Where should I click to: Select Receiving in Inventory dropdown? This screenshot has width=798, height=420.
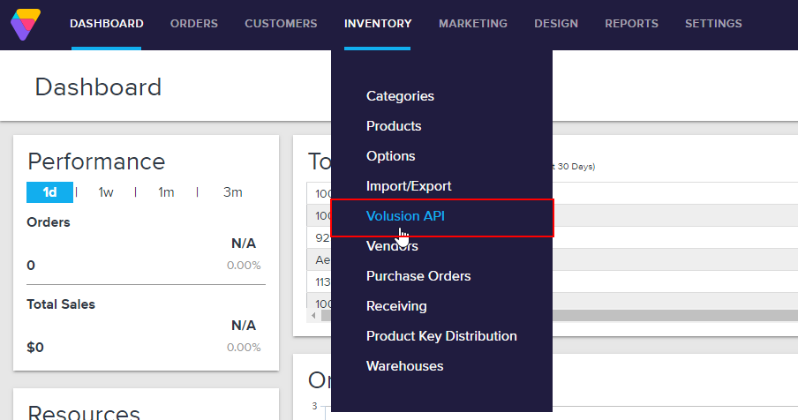click(x=396, y=306)
